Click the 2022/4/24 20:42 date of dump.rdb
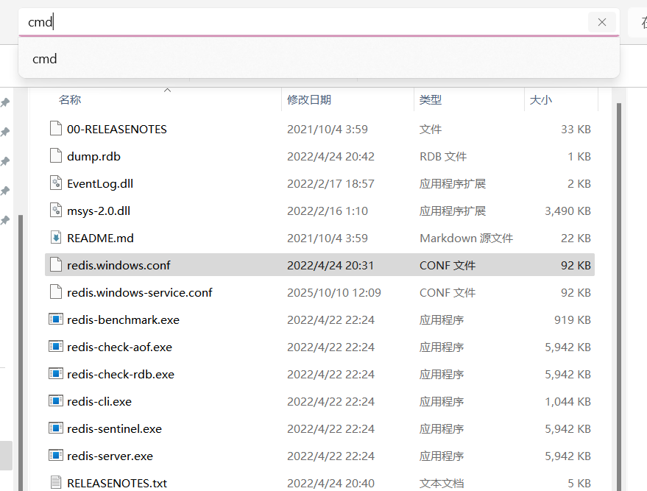The width and height of the screenshot is (647, 491). (x=330, y=156)
